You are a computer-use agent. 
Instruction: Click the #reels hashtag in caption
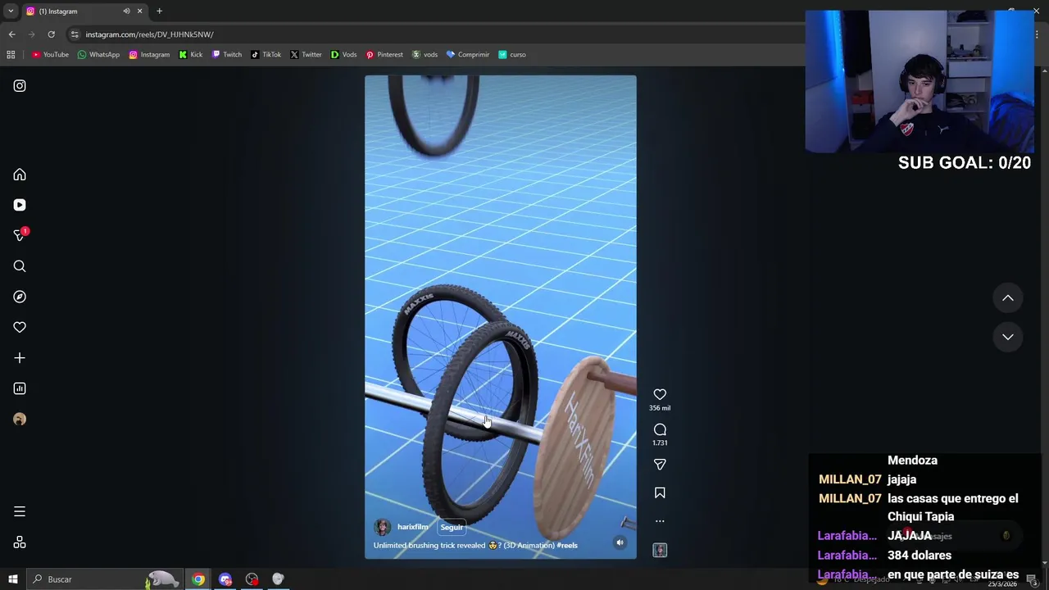(567, 546)
